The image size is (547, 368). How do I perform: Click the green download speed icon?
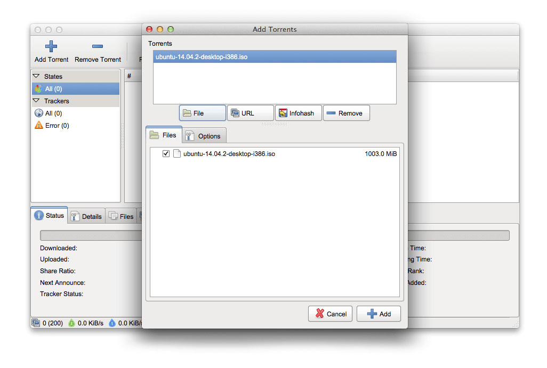[x=71, y=323]
